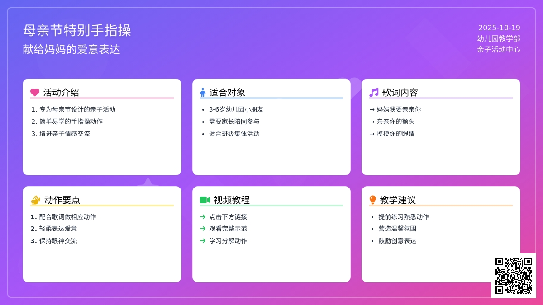Click the 学习分解动作 list item
Screen dimensions: 543x305
coord(228,241)
